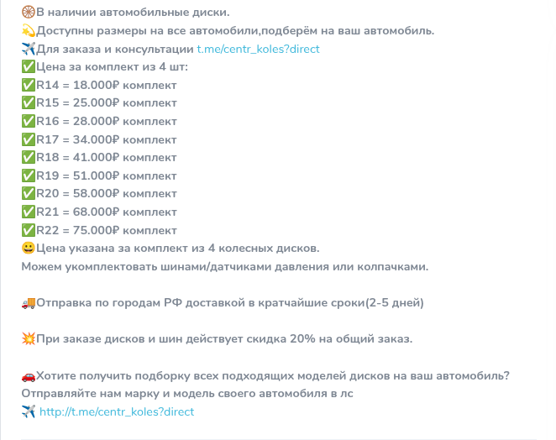This screenshot has height=440, width=556.
Task: Click the green checkmark next to R15 price
Action: (x=28, y=103)
